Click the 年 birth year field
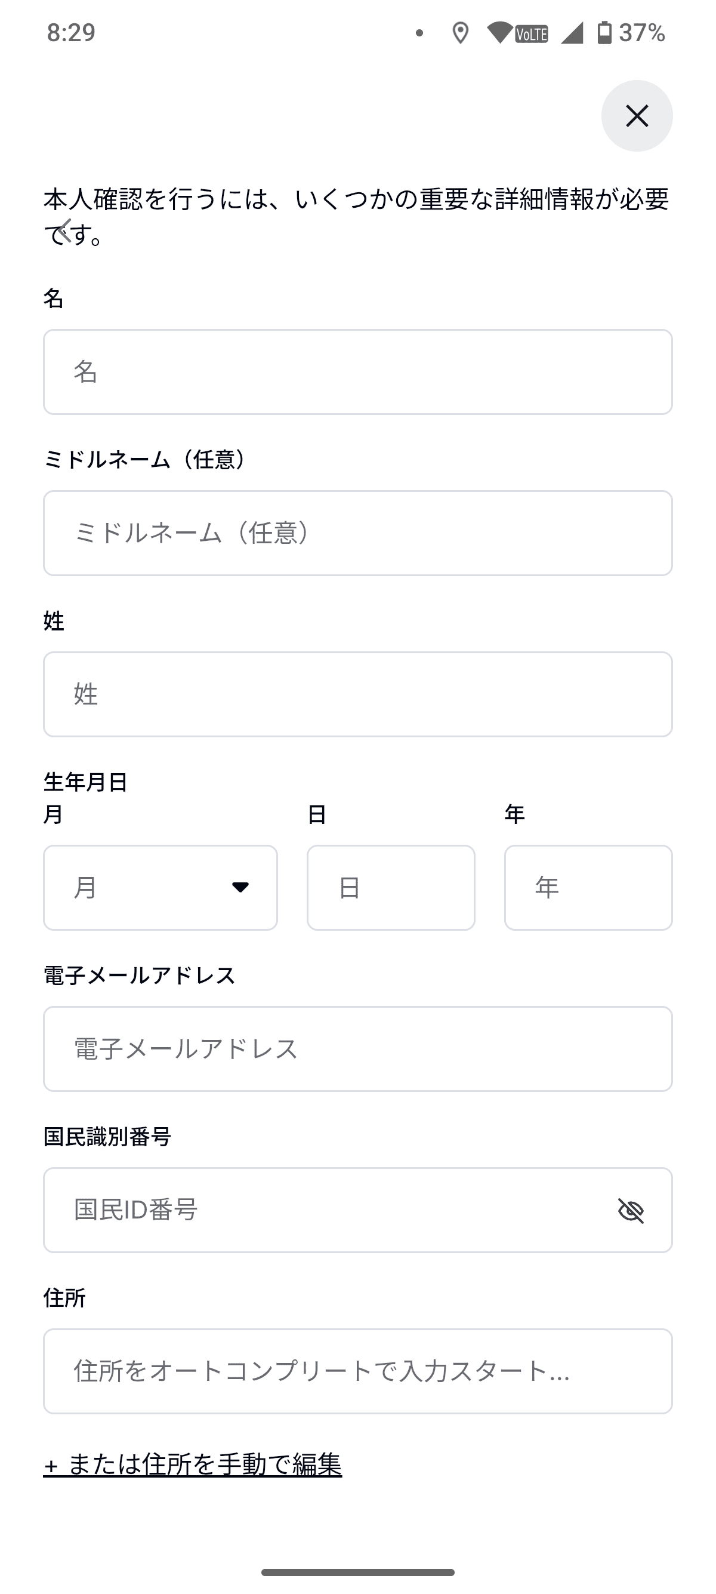716x1594 pixels. pyautogui.click(x=588, y=887)
